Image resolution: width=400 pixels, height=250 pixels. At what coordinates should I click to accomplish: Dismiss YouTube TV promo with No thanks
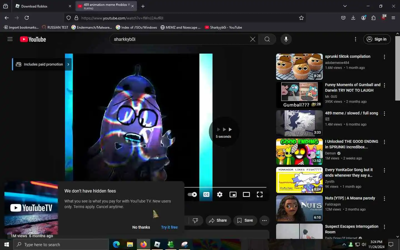pyautogui.click(x=141, y=227)
